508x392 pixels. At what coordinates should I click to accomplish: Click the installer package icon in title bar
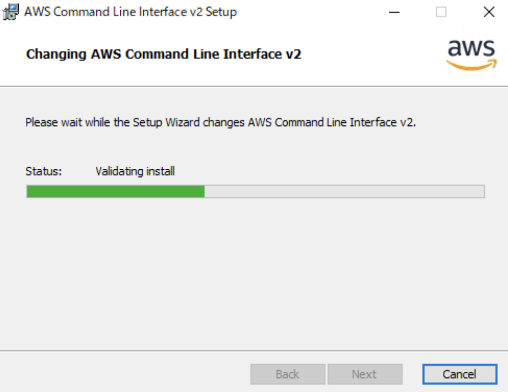12,12
